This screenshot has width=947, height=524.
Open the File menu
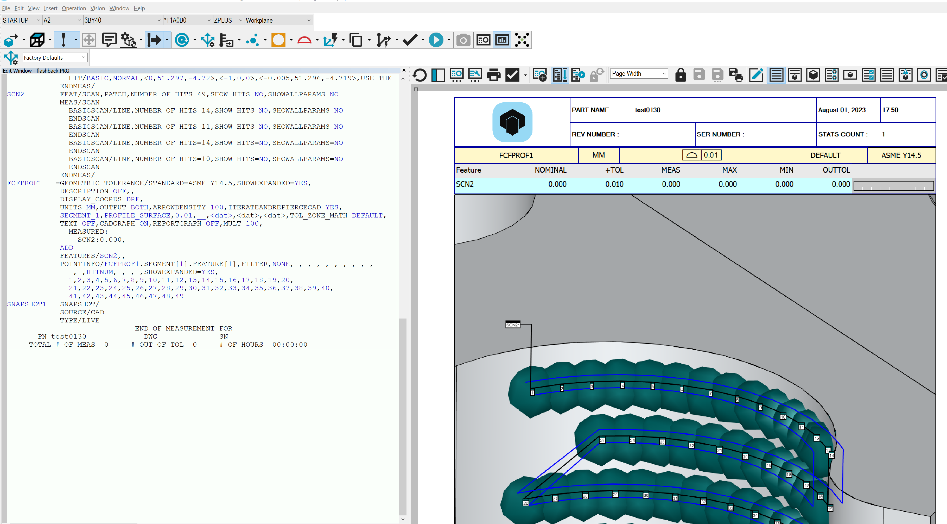tap(6, 8)
